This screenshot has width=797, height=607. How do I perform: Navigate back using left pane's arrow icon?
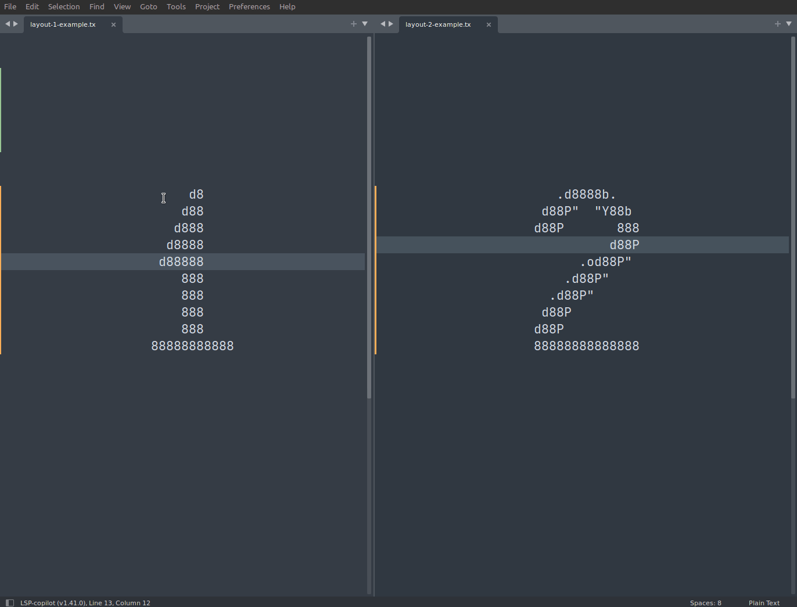coord(6,24)
